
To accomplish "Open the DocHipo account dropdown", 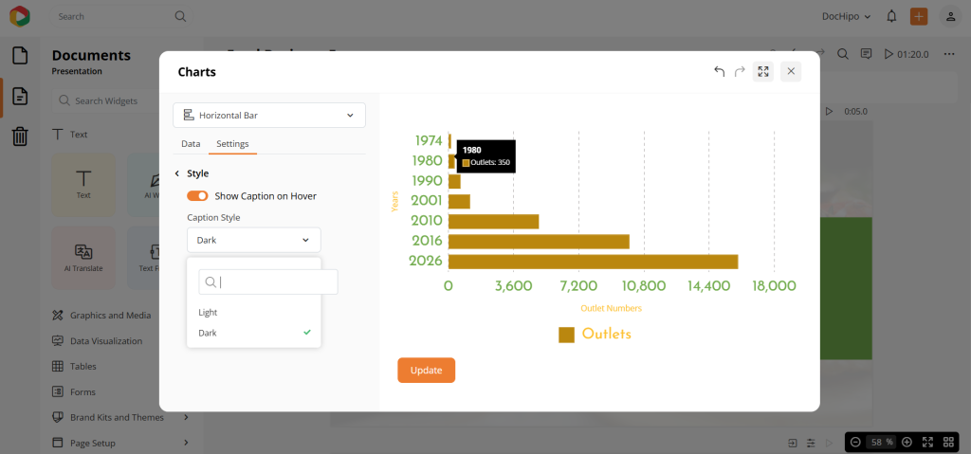I will click(x=846, y=17).
